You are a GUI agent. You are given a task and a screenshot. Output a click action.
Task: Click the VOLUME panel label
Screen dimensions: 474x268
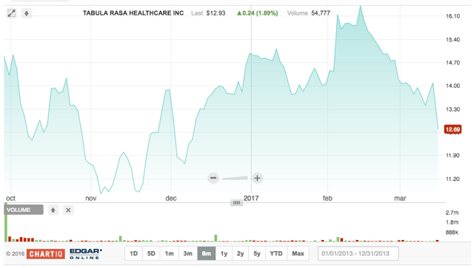[x=24, y=210]
